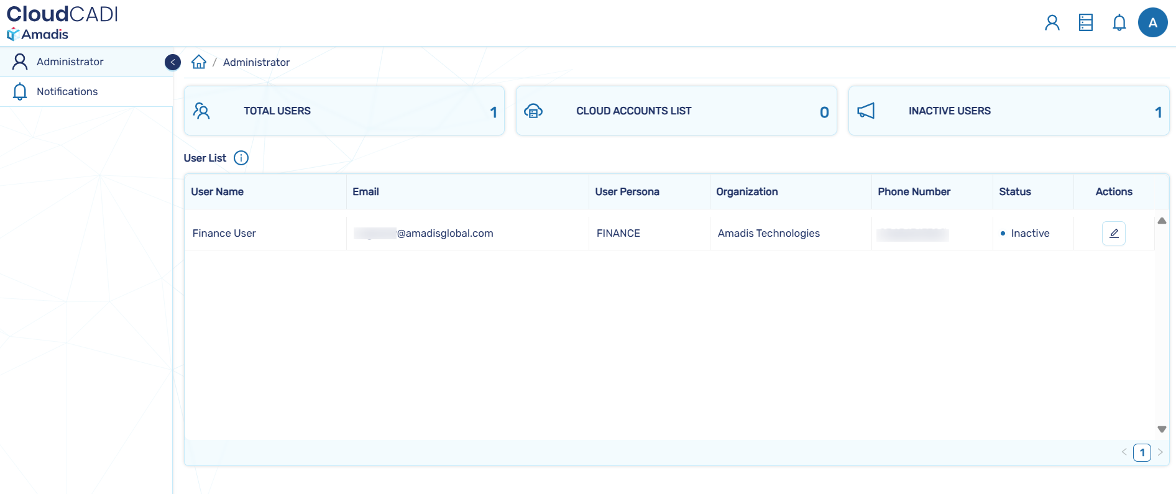
Task: Go to next page arrow
Action: [x=1160, y=452]
